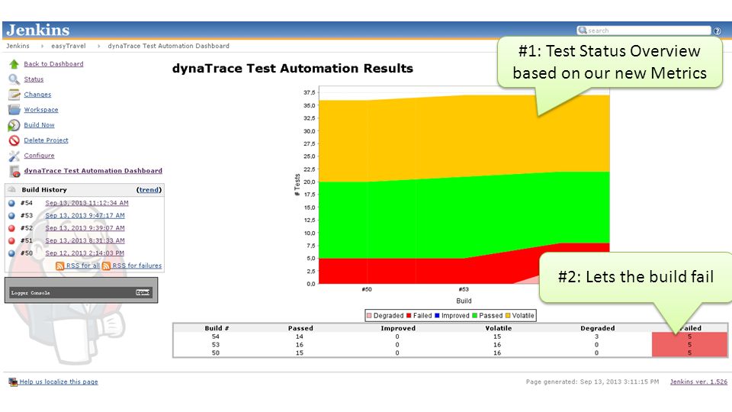Image resolution: width=732 pixels, height=412 pixels.
Task: Click the red status ball of build #51
Action: coord(11,241)
